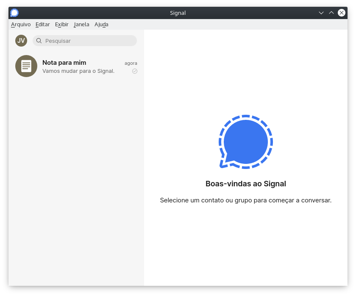Click the 'agora' timestamp

(131, 63)
